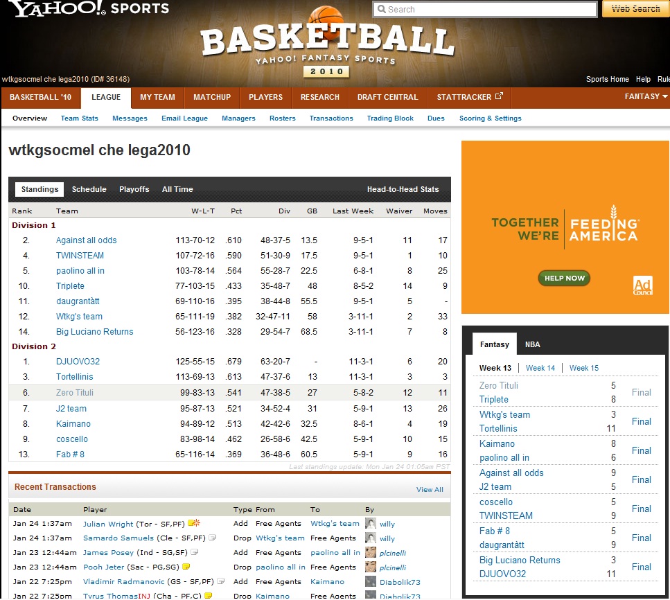This screenshot has height=600, width=670.
Task: Open the My Team tab
Action: point(157,97)
